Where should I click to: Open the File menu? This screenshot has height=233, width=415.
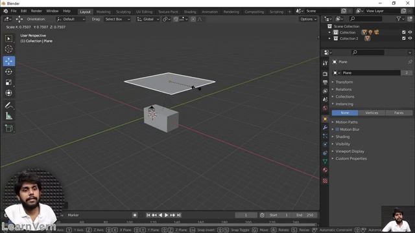point(14,11)
